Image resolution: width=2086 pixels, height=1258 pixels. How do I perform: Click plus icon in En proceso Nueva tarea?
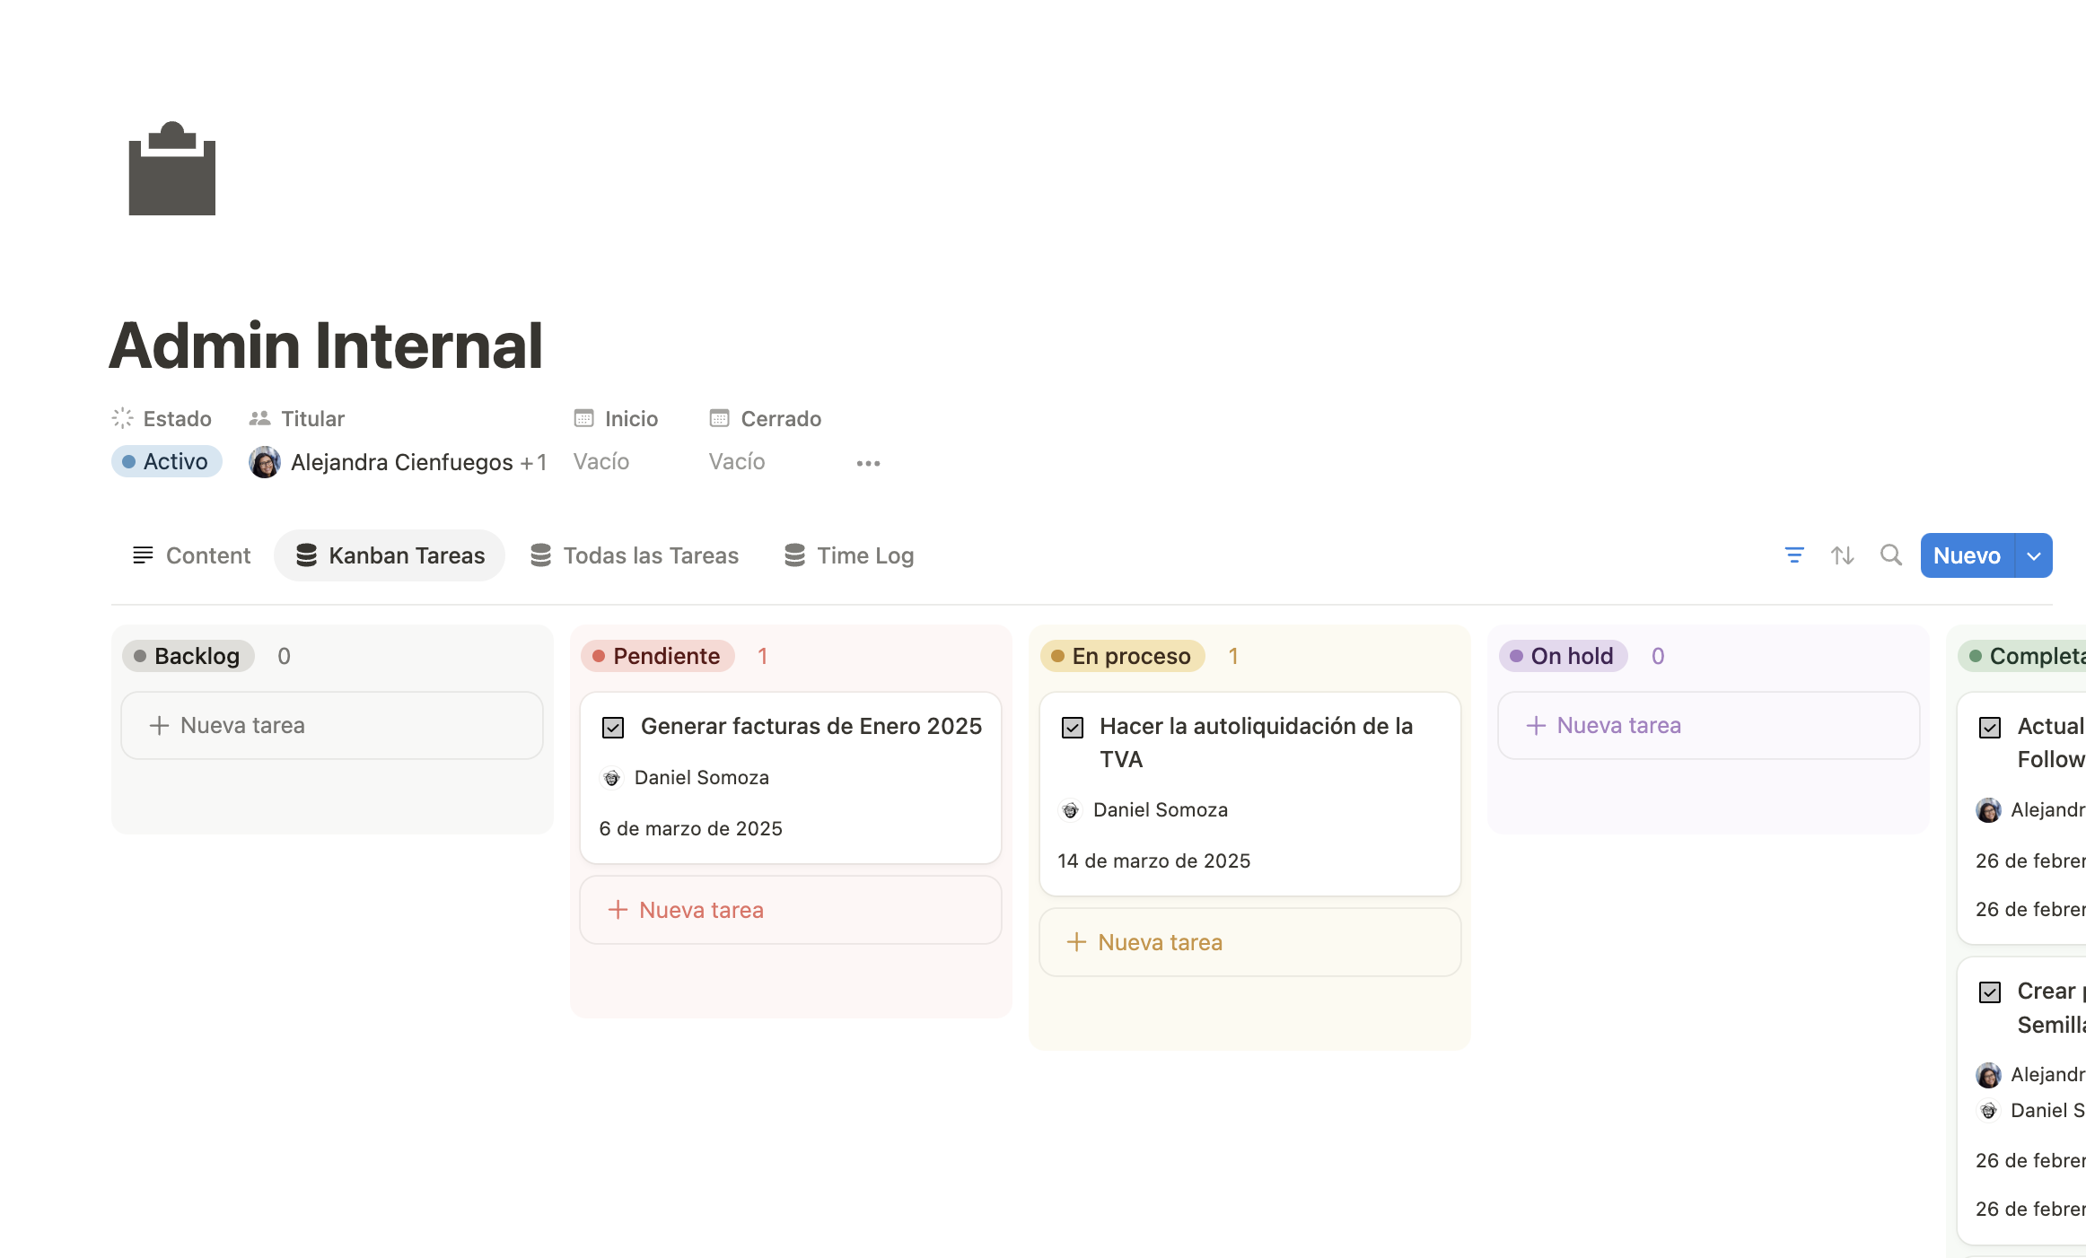[1076, 942]
